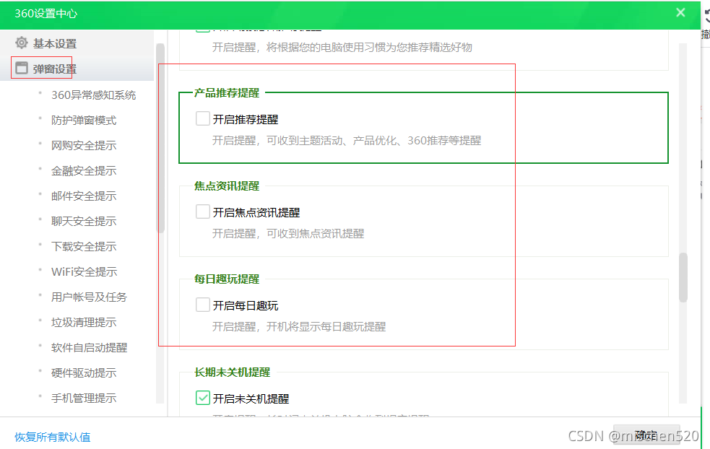Open 聊天安全提示 settings

click(x=84, y=222)
